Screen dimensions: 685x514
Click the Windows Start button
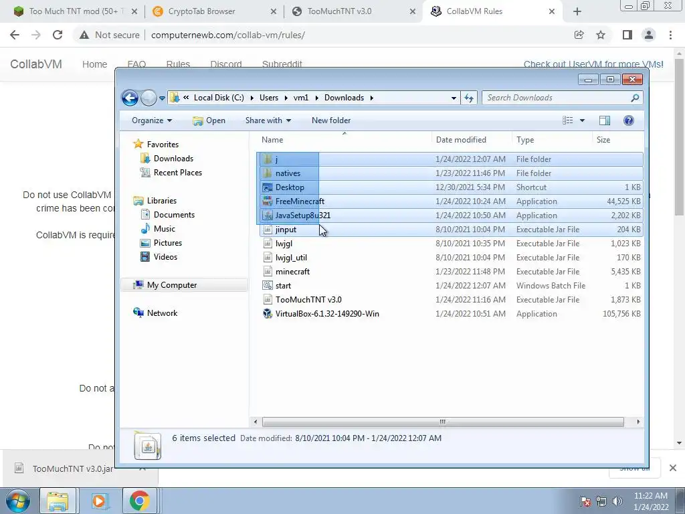[x=18, y=501]
